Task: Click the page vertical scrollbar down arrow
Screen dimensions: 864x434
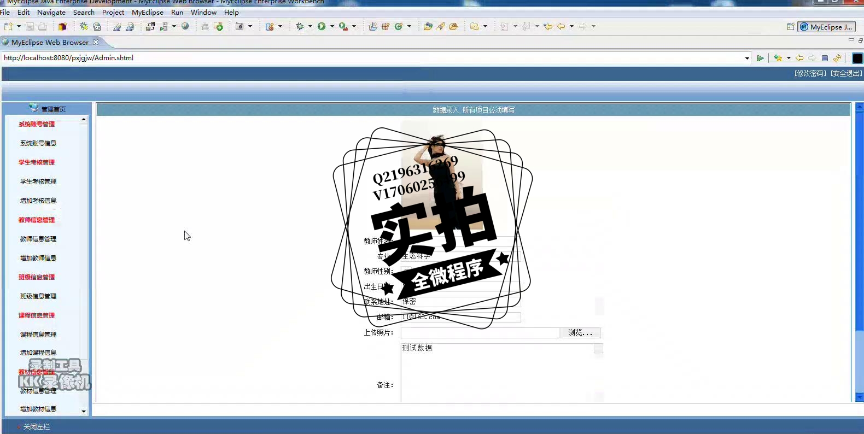Action: pyautogui.click(x=859, y=397)
